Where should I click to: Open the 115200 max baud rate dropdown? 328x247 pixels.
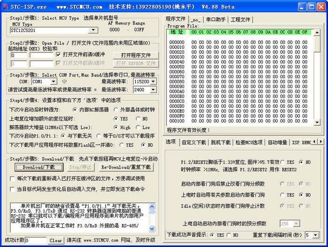(x=153, y=81)
